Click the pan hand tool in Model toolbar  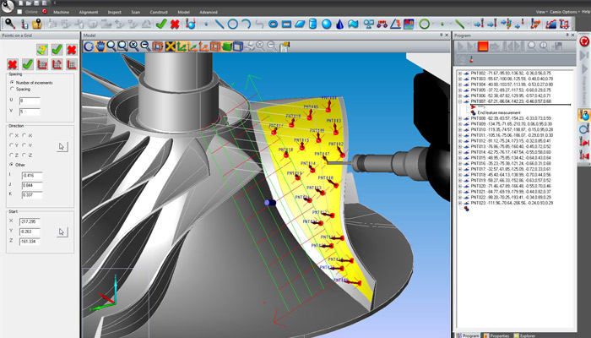(100, 46)
